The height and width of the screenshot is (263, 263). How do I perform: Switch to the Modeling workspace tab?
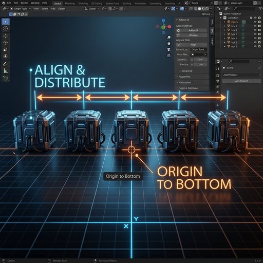(x=70, y=4)
